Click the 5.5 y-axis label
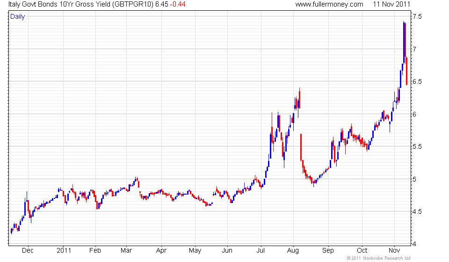This screenshot has width=449, height=262. (417, 146)
